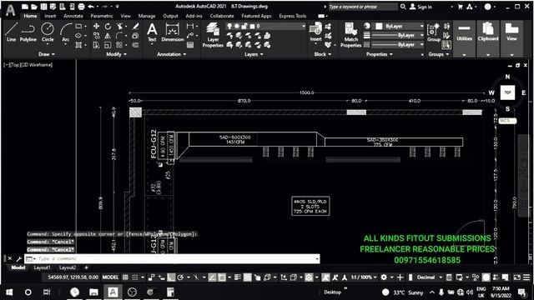Click Sign In
534x300 pixels.
tap(421, 7)
